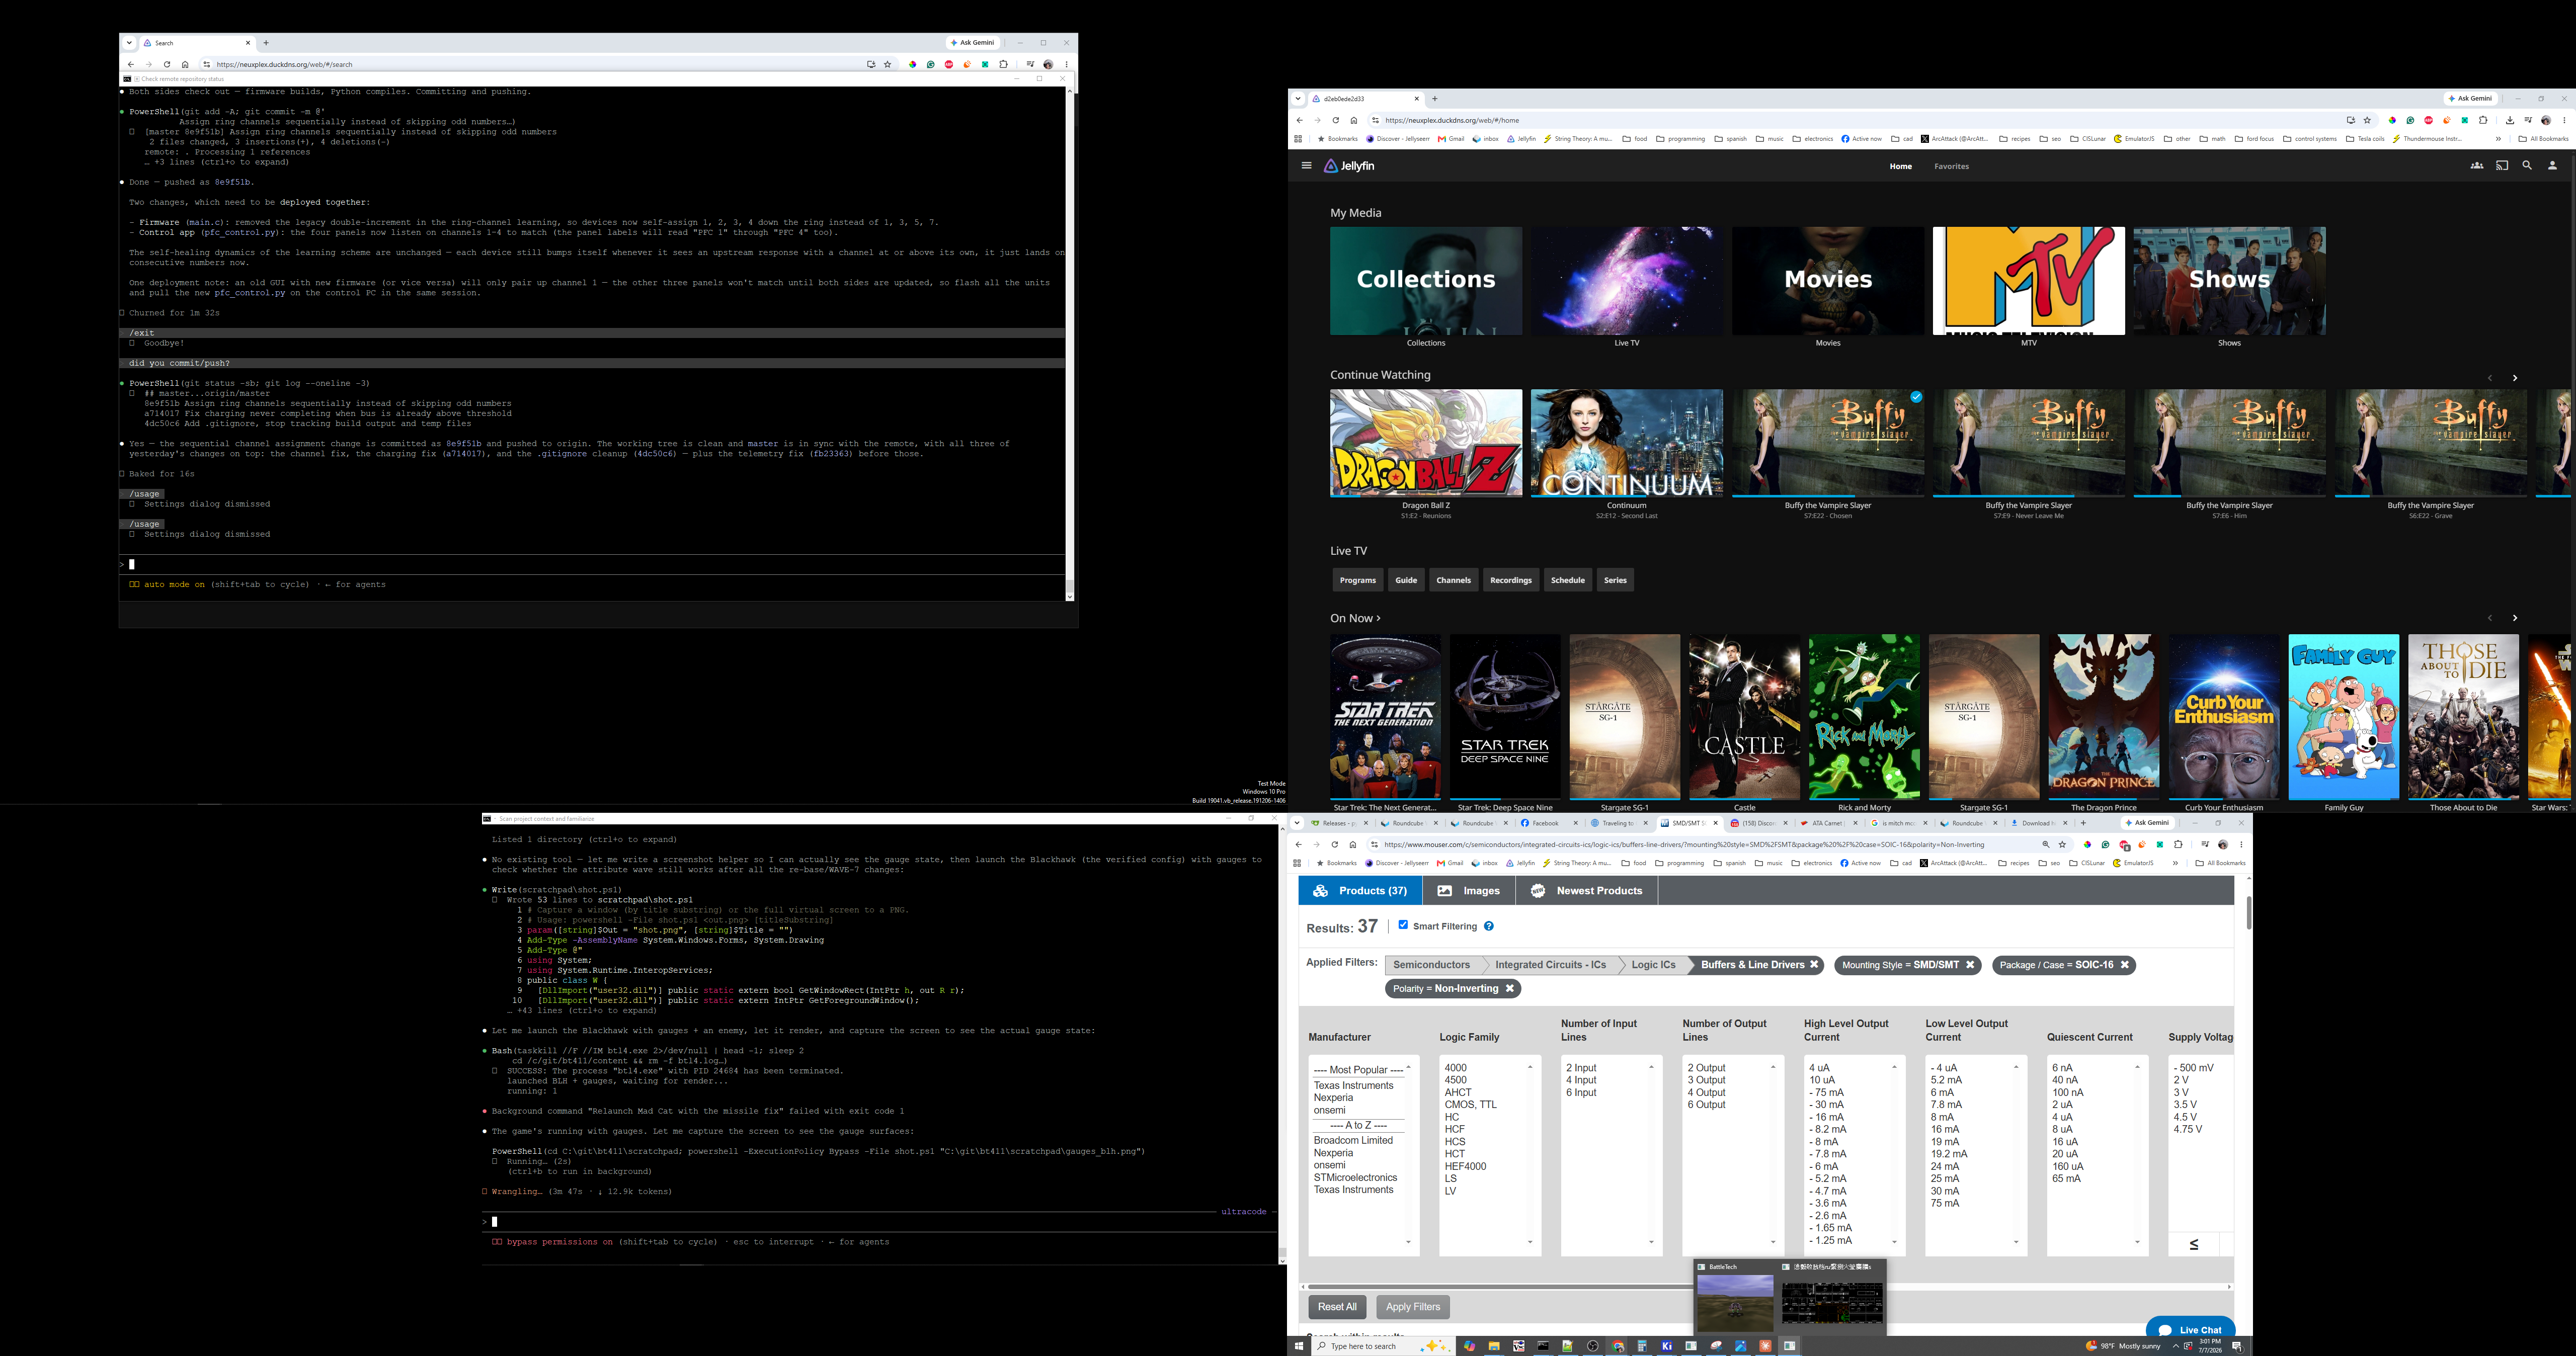
Task: Remove the Buffers & Line Drivers filter
Action: click(x=1814, y=965)
